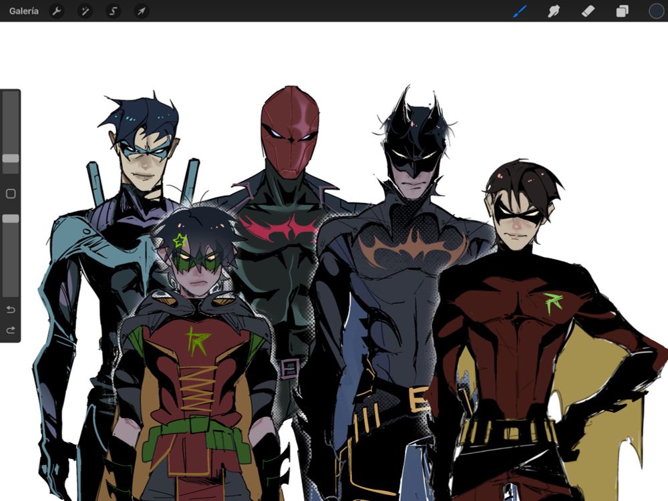The image size is (668, 501).
Task: Open the Layers panel
Action: coord(623,11)
